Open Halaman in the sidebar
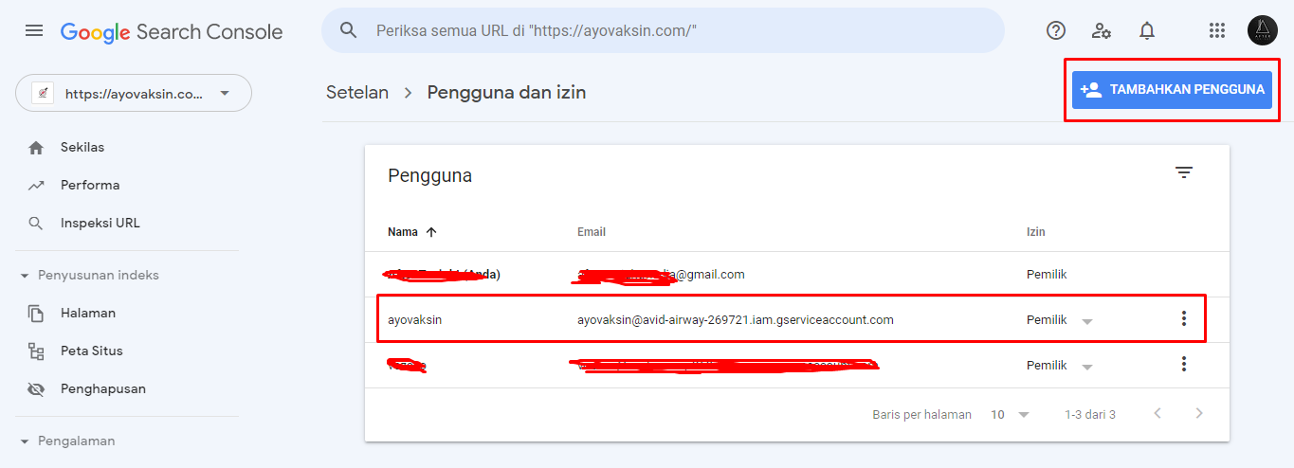 click(88, 313)
